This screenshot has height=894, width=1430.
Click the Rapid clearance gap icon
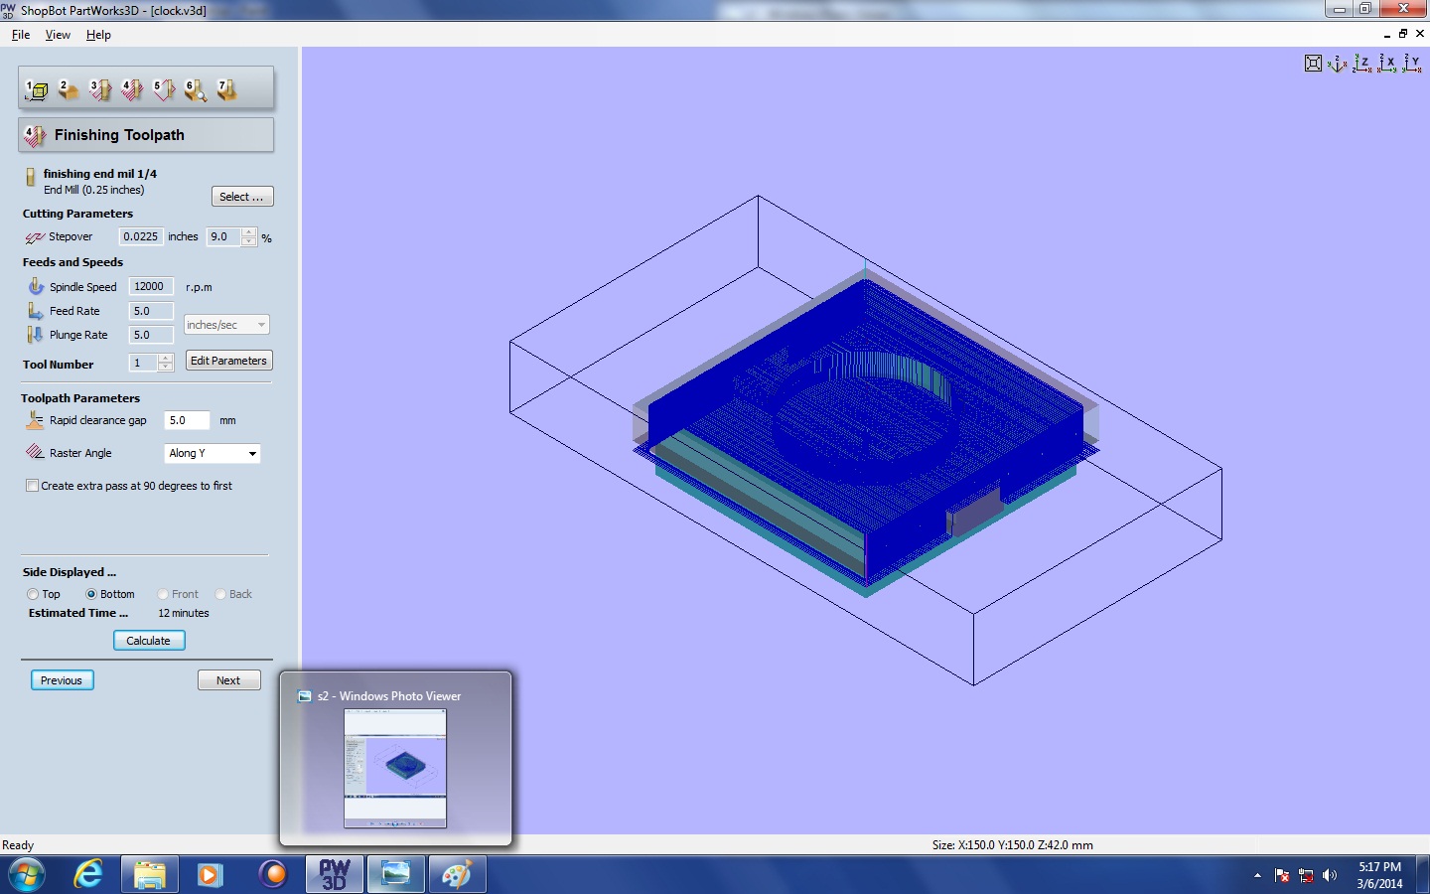coord(35,420)
